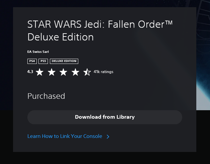The image size is (210, 164).
Task: Click the first rating star
Action: point(39,72)
